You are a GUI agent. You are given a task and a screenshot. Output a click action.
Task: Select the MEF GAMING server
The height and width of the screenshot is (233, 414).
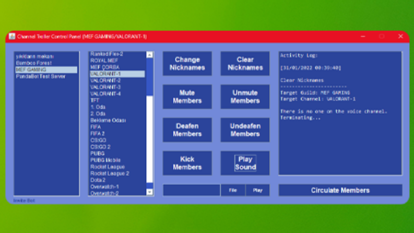tap(46, 69)
